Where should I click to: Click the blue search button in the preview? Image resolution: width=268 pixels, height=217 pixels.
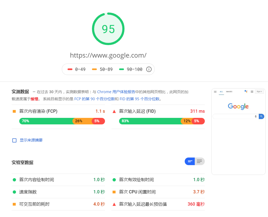tap(261, 116)
